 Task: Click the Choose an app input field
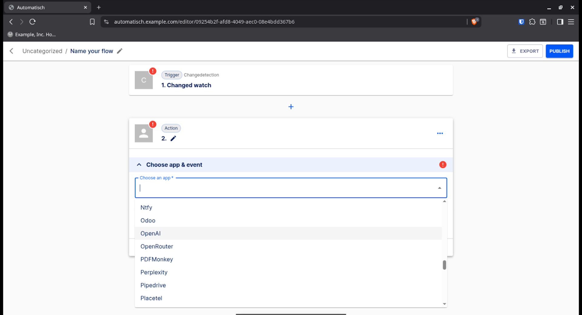285,188
